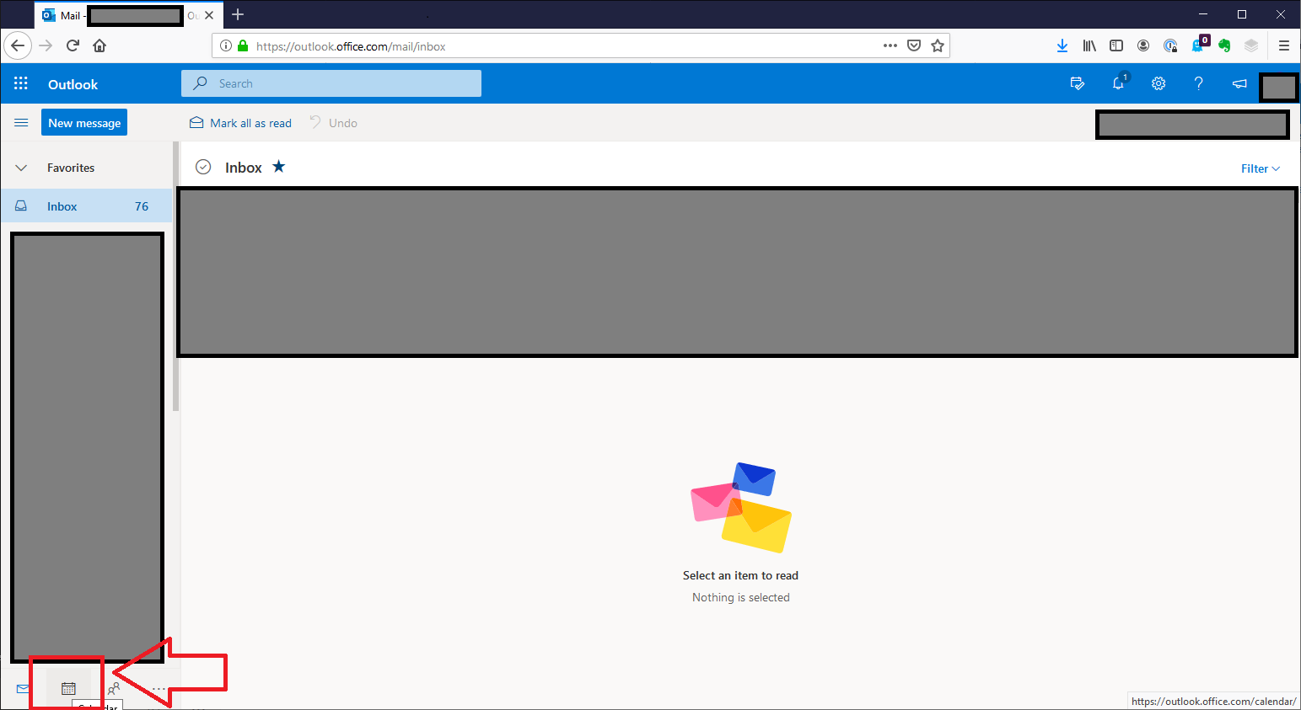Open the Office app launcher grid

point(21,83)
